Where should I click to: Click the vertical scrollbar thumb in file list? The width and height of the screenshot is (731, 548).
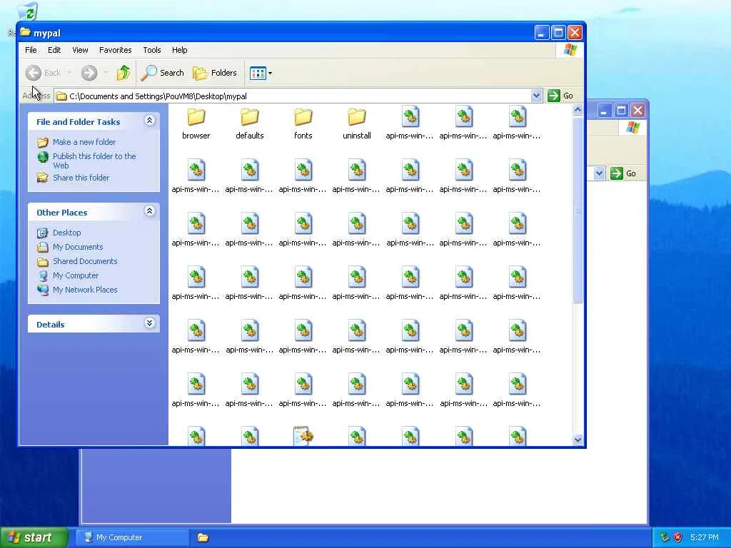[578, 209]
